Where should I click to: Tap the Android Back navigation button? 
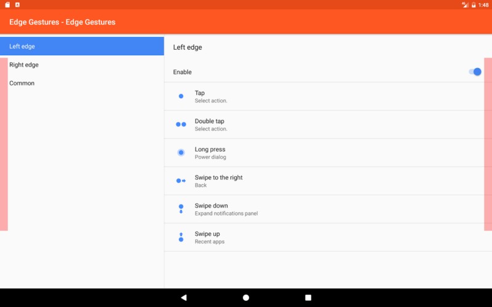[184, 298]
